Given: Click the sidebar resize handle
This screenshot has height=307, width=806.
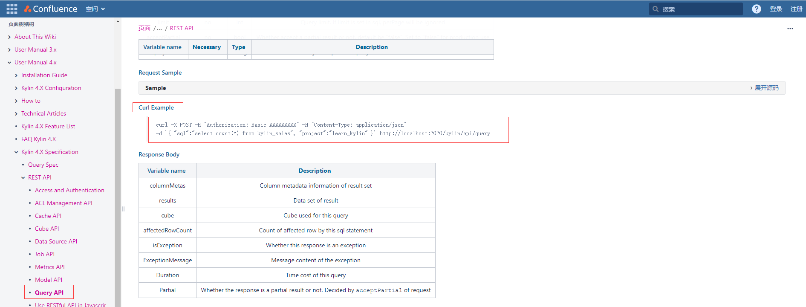Looking at the screenshot, I should (x=123, y=209).
